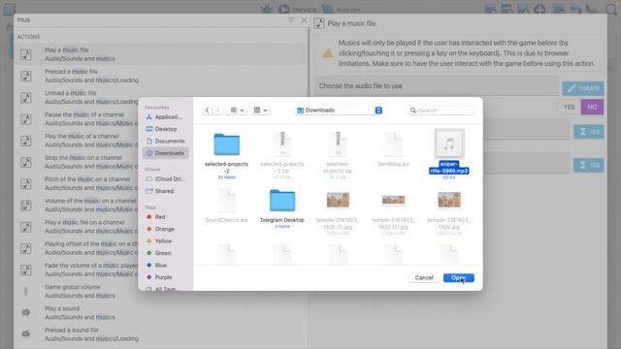Choose Play a music file on channel

coord(77,227)
